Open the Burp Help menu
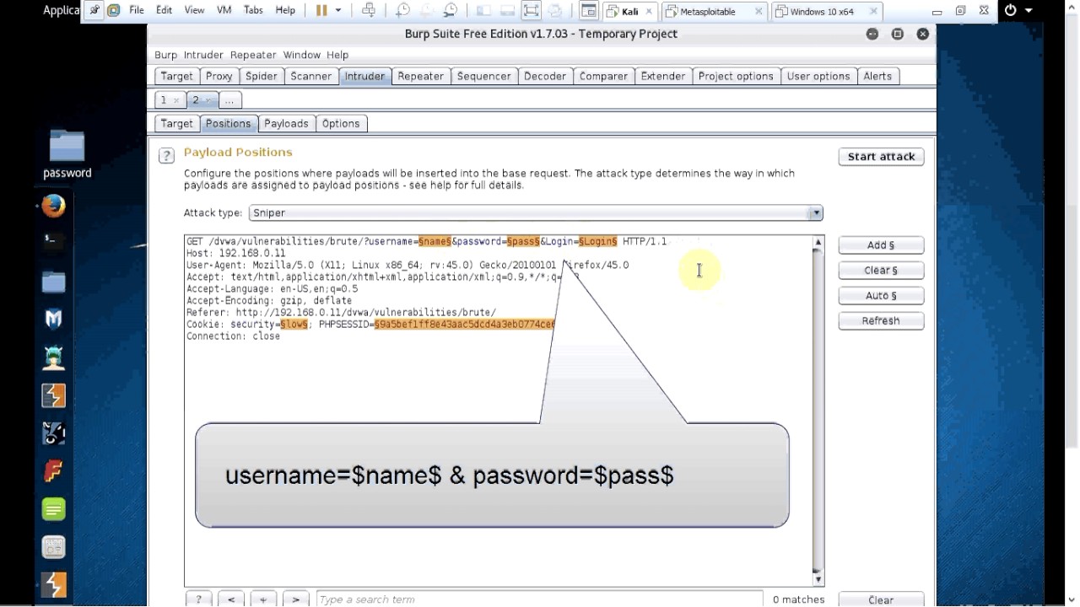 tap(337, 55)
